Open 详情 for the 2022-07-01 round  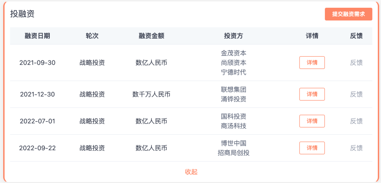(312, 121)
